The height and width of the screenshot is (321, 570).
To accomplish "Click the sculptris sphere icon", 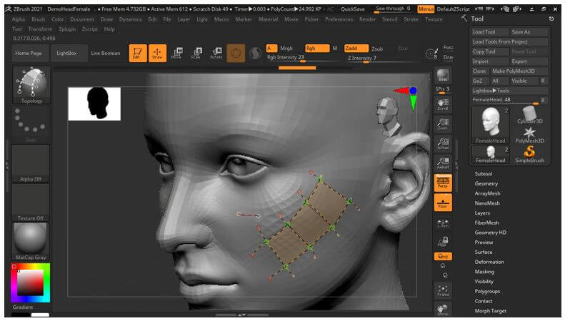I will pos(255,53).
